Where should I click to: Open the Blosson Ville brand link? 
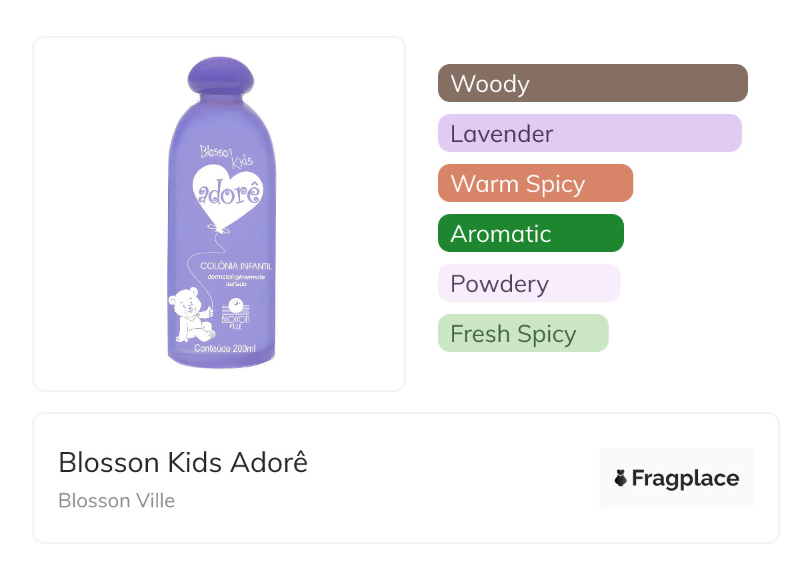pos(116,500)
